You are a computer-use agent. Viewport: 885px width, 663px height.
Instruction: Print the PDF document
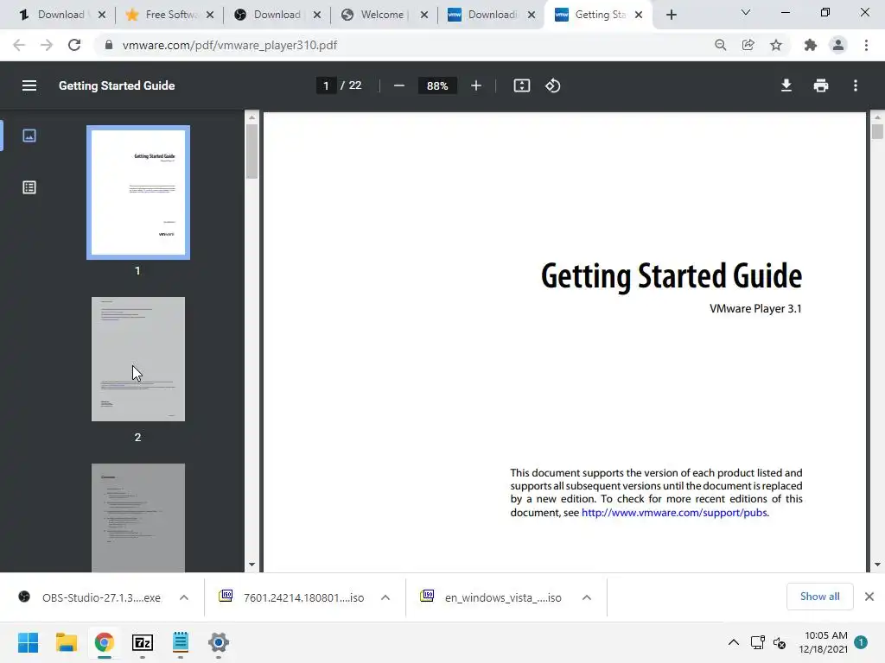[x=821, y=85]
